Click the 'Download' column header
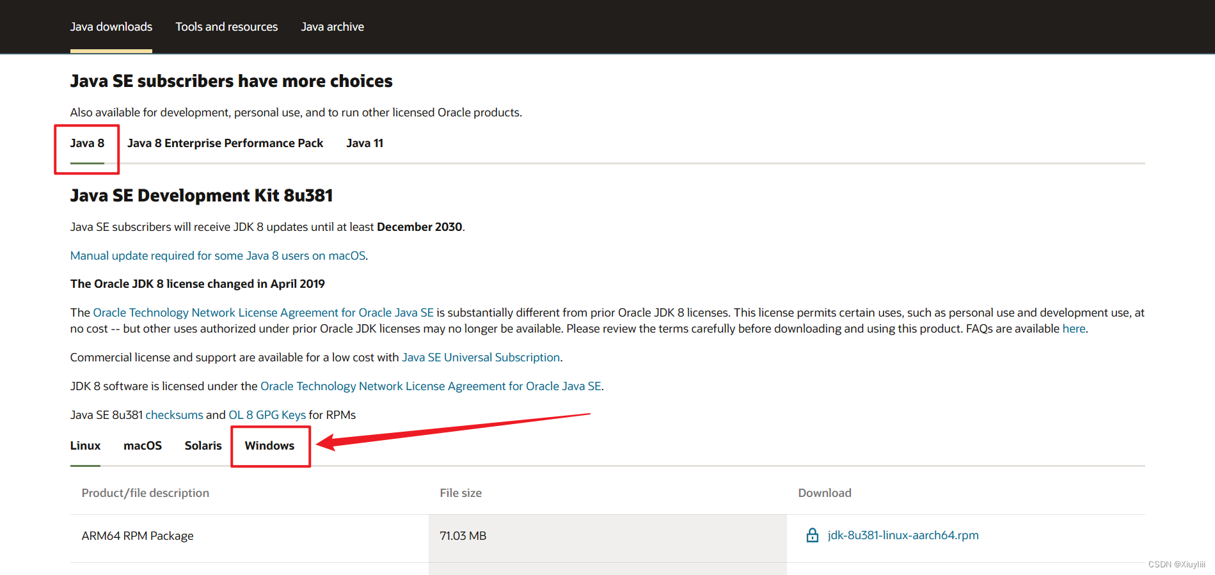Image resolution: width=1215 pixels, height=575 pixels. point(825,493)
